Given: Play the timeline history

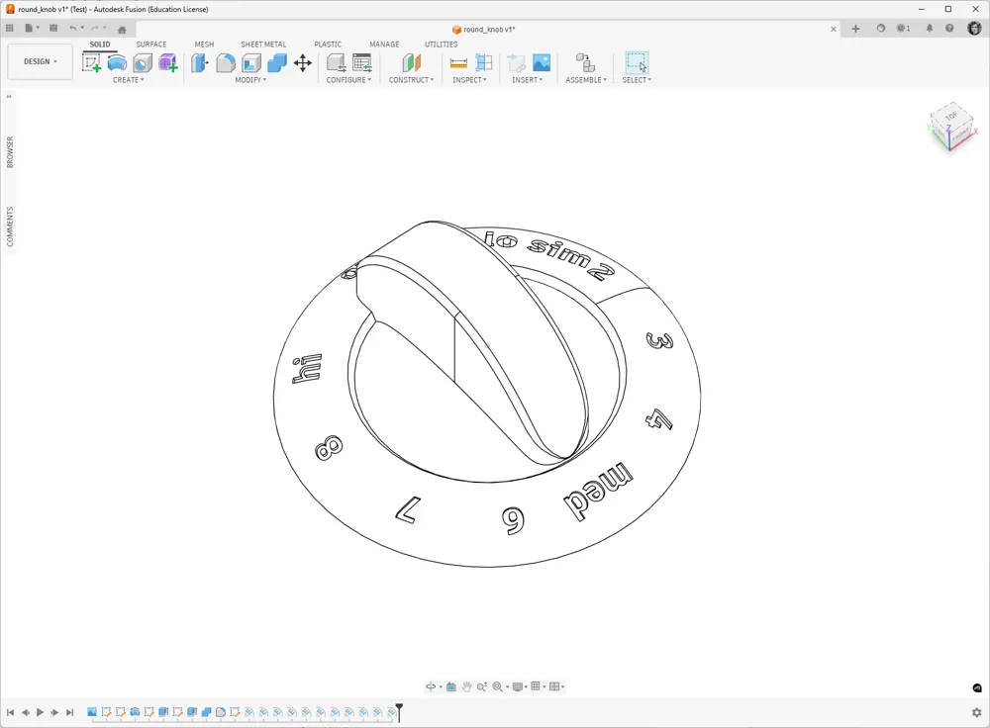Looking at the screenshot, I should [40, 712].
